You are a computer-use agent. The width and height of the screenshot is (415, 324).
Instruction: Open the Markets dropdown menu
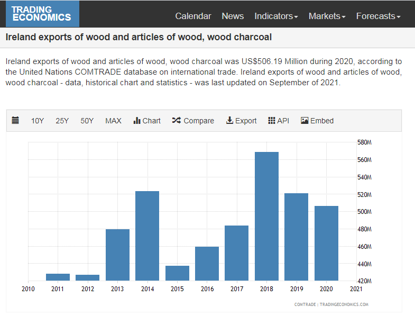click(x=327, y=16)
